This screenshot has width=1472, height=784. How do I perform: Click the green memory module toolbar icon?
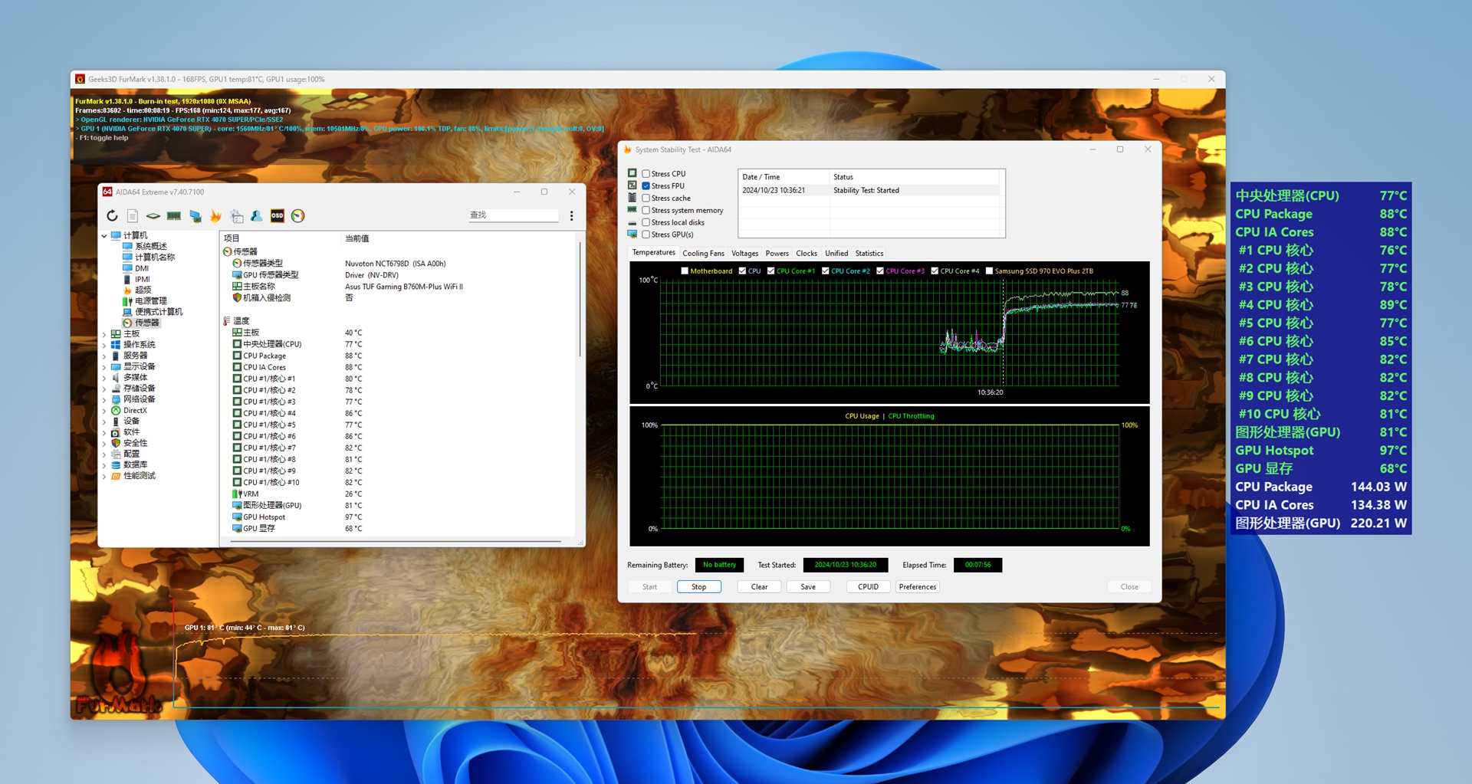pos(174,216)
